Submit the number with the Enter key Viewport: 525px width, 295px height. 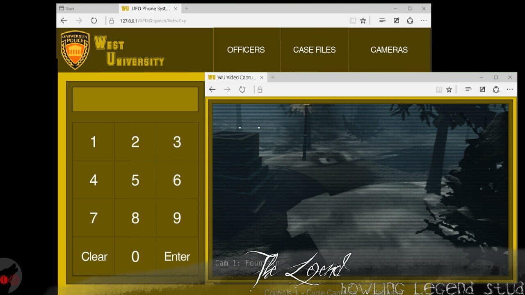point(177,256)
